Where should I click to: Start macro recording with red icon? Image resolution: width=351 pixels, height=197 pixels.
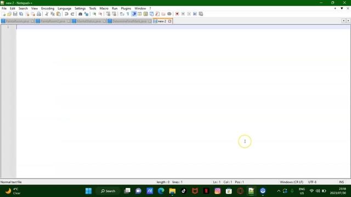(x=177, y=14)
